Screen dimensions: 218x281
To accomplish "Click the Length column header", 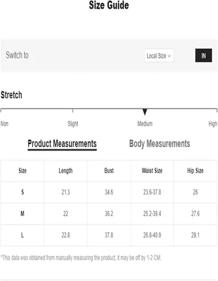I will pyautogui.click(x=66, y=171).
